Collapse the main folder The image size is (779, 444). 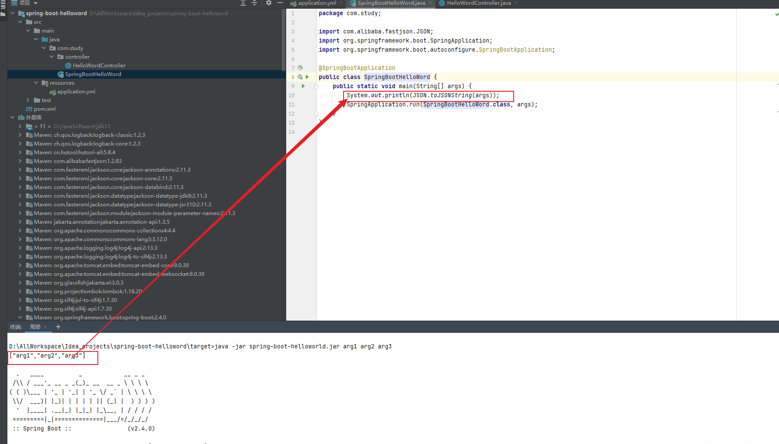click(28, 31)
